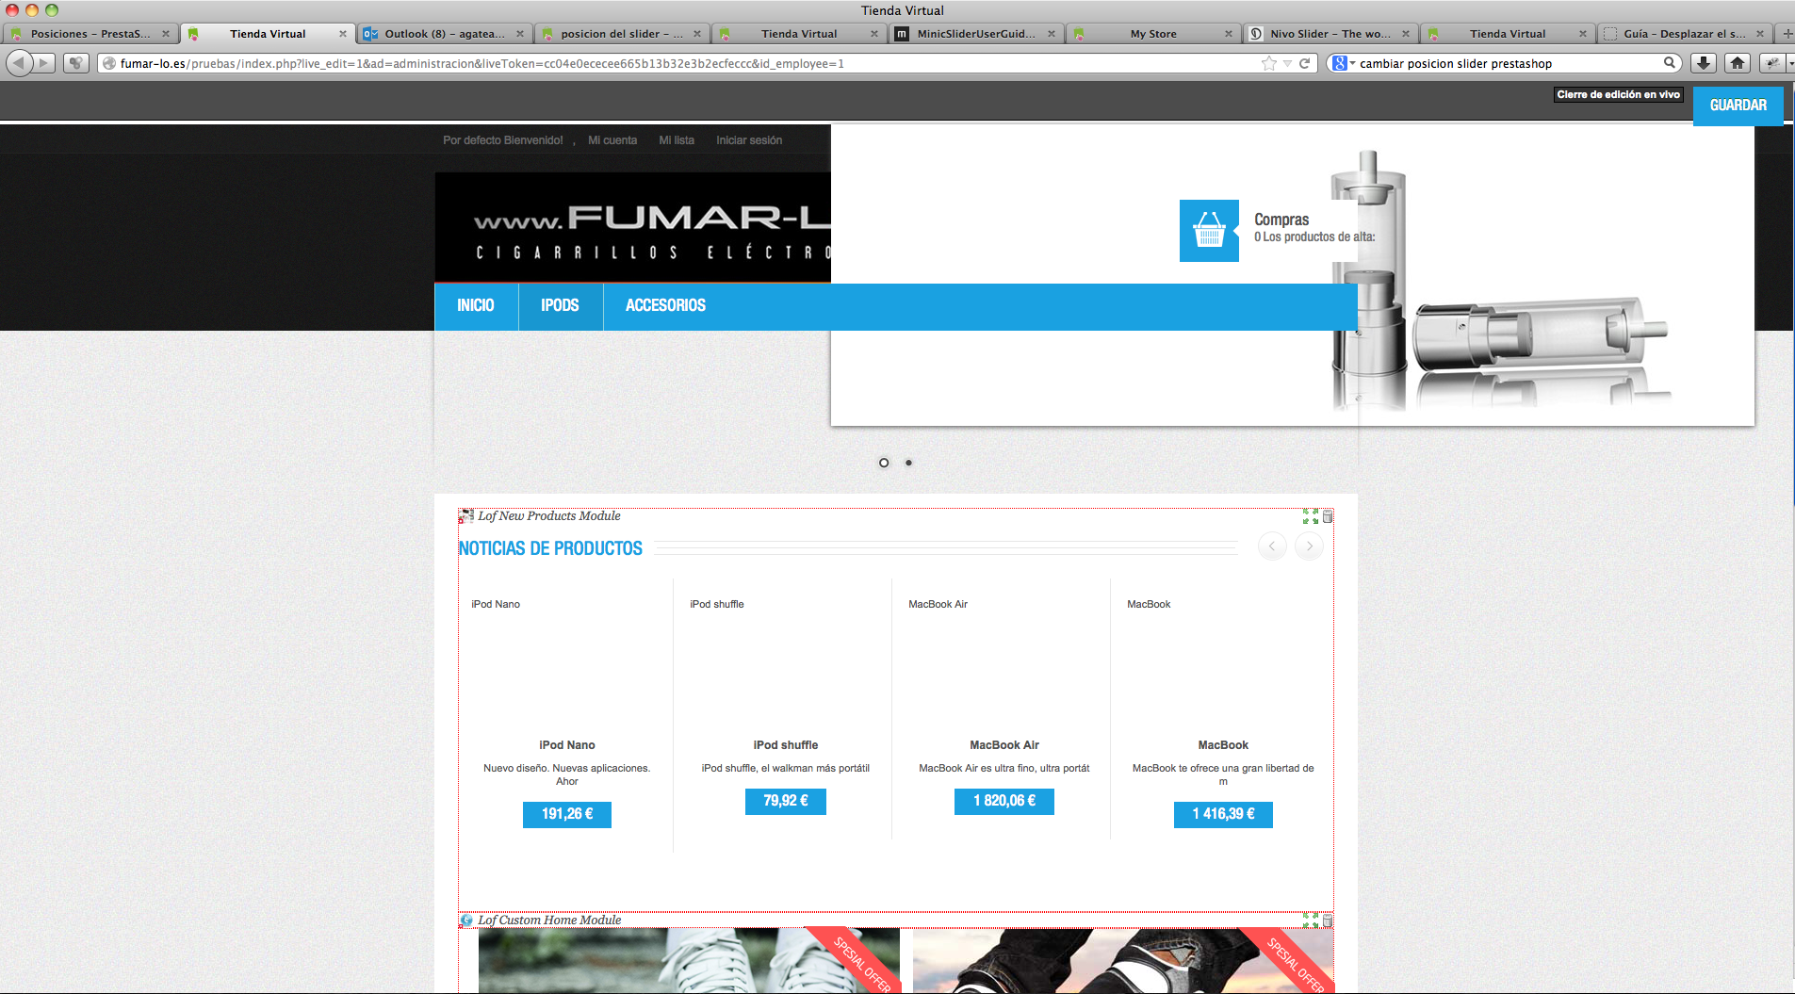Click the 1 820,06 € price button
The image size is (1795, 994).
point(1004,801)
